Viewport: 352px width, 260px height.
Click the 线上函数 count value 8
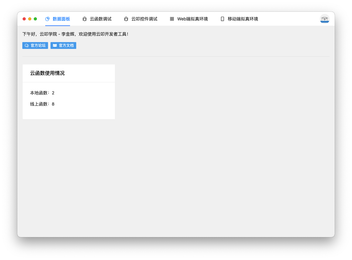(x=53, y=104)
